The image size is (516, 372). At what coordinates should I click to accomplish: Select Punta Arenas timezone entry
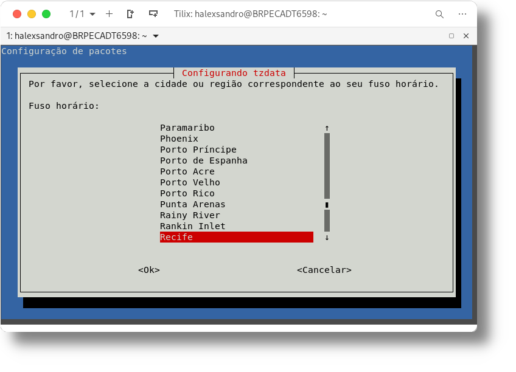[x=192, y=204]
